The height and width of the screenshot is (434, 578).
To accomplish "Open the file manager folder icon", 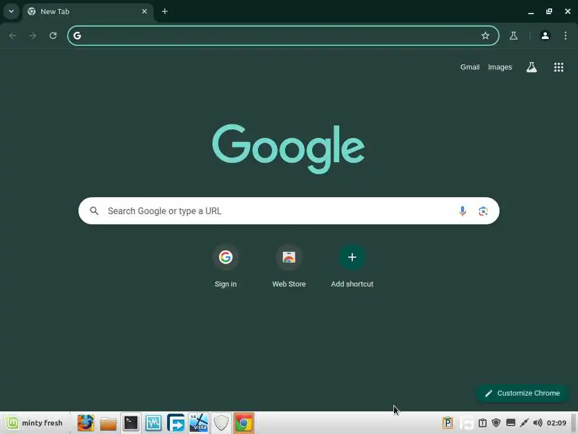I will (108, 423).
